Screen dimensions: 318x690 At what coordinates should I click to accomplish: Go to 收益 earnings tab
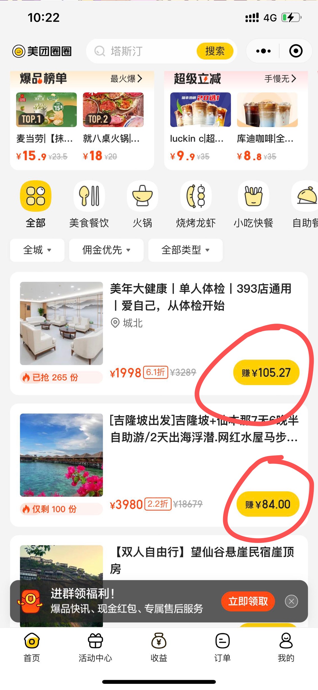[159, 647]
